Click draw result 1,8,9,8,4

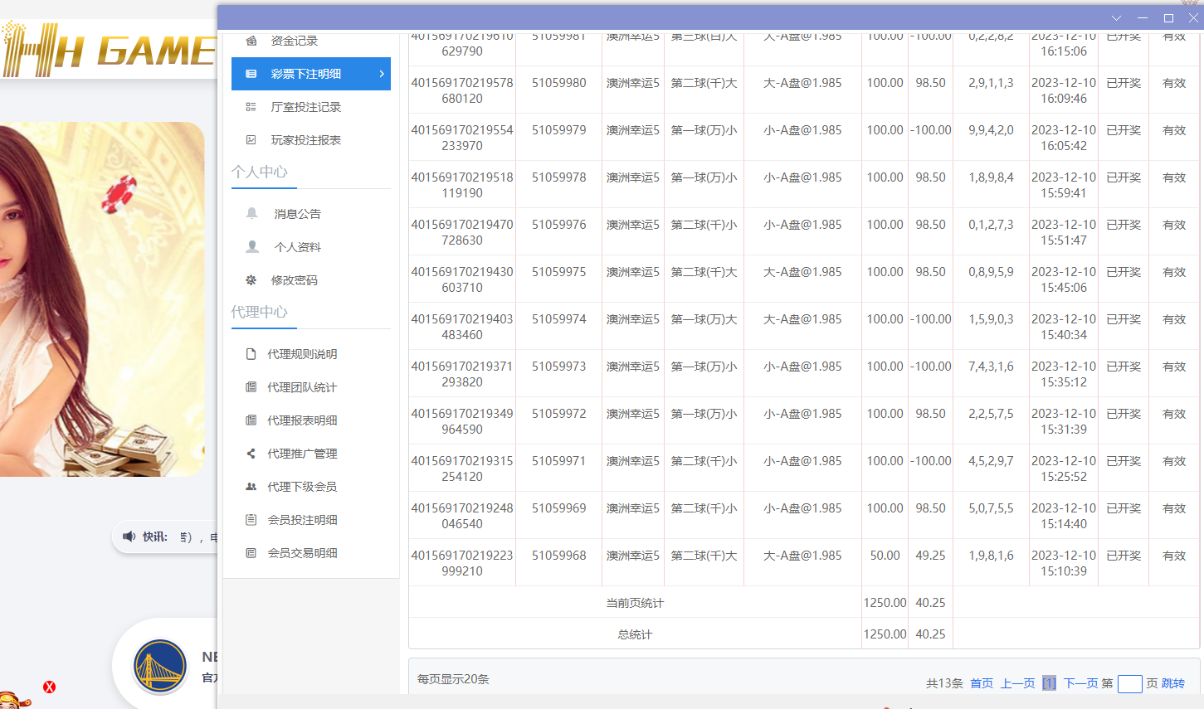[991, 177]
